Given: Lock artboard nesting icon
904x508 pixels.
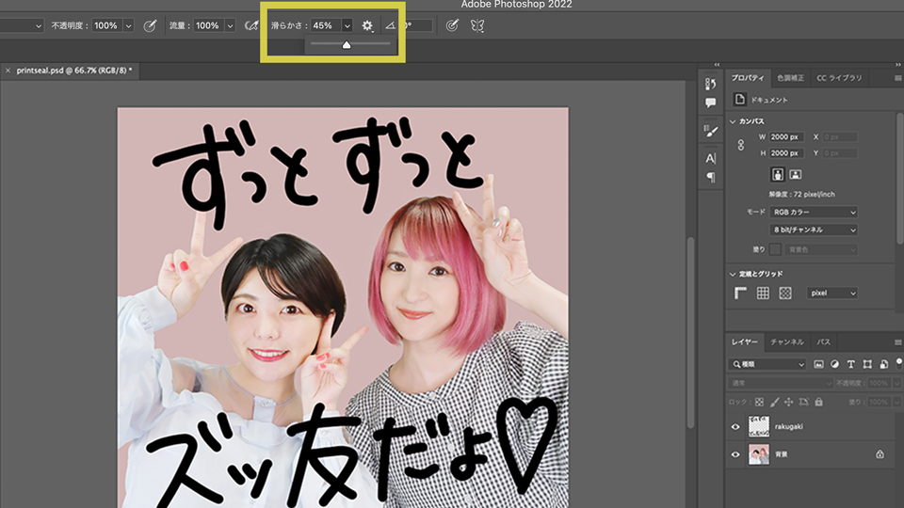Looking at the screenshot, I should (x=803, y=402).
